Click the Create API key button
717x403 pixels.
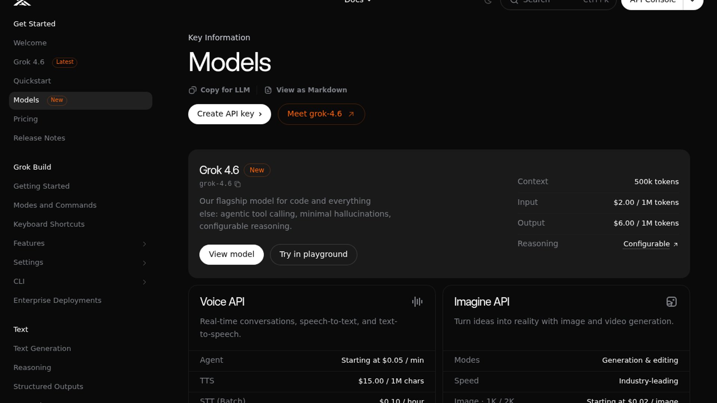(230, 114)
